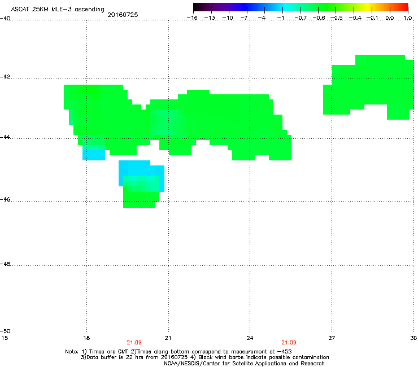Click the 18 longitude axis label
418x367 pixels.
click(86, 338)
